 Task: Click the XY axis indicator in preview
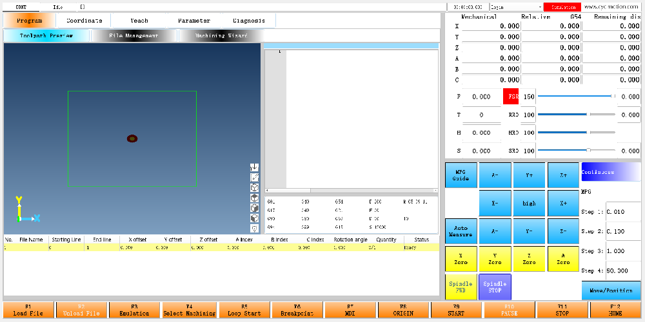(27, 210)
